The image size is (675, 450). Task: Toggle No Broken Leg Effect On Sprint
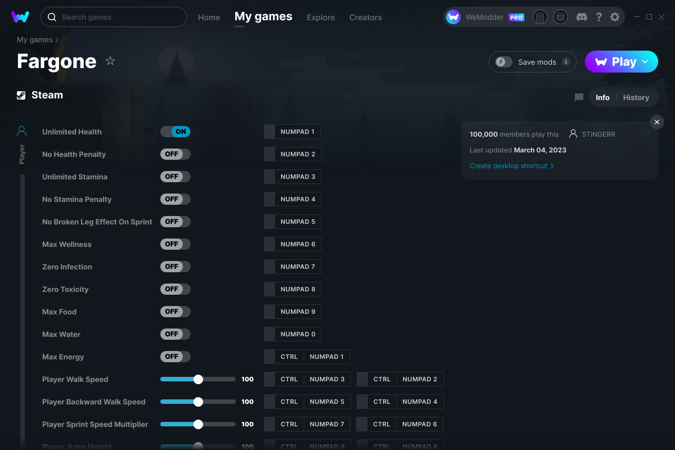coord(175,222)
